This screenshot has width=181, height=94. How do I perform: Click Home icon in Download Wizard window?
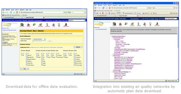pos(17,12)
